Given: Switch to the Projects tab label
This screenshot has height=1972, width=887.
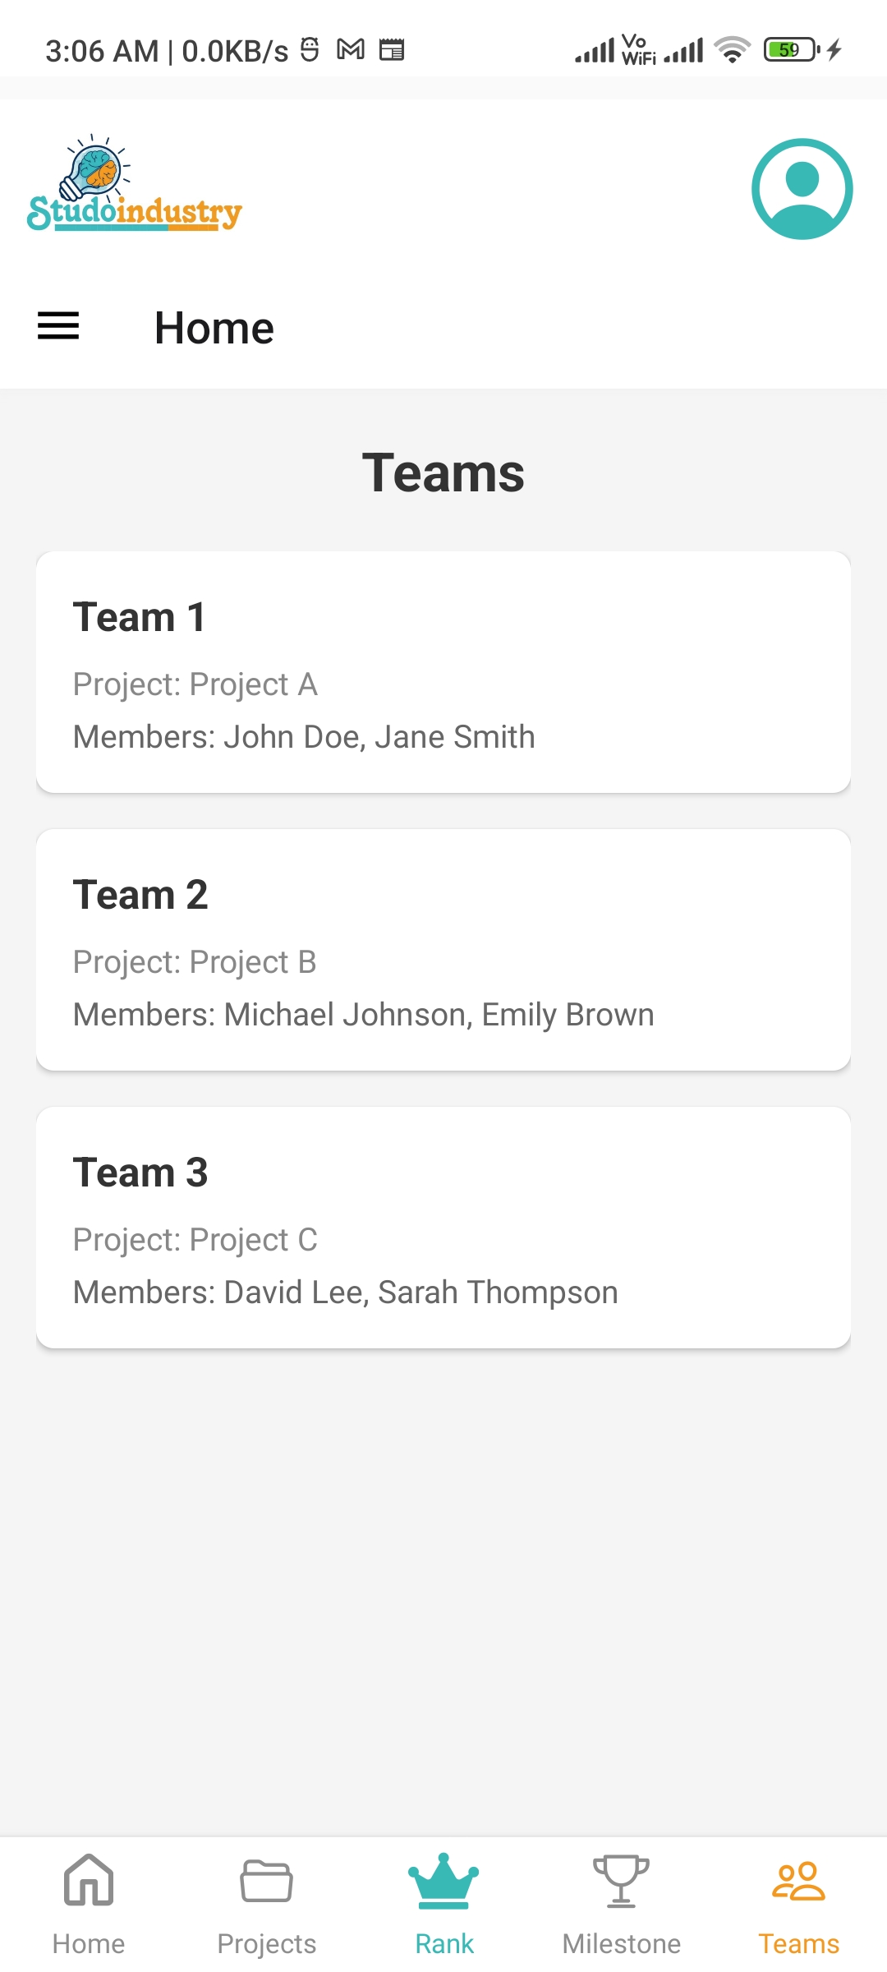Looking at the screenshot, I should tap(266, 1944).
